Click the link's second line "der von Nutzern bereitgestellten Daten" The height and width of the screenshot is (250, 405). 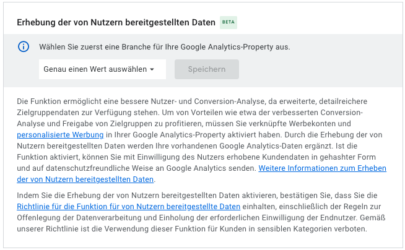85,179
